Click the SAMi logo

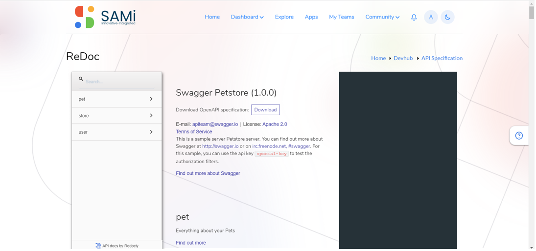coord(105,17)
